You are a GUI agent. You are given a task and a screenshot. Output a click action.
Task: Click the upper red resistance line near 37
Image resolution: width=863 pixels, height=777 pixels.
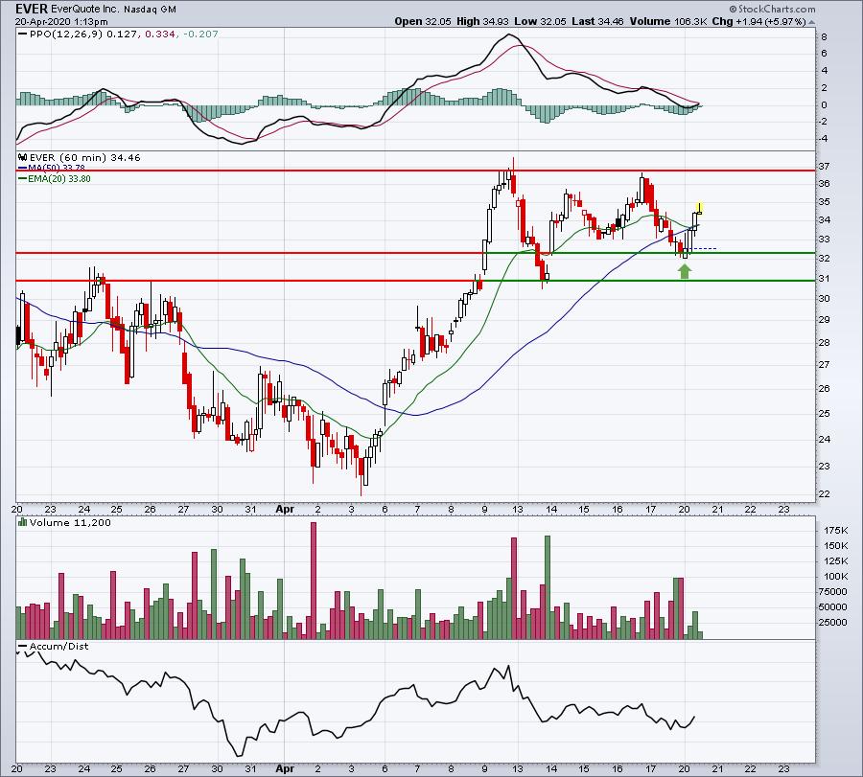(415, 171)
